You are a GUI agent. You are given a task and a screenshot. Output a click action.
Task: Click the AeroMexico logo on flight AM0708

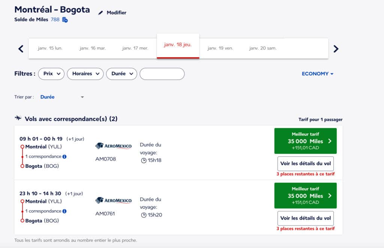coord(113,146)
